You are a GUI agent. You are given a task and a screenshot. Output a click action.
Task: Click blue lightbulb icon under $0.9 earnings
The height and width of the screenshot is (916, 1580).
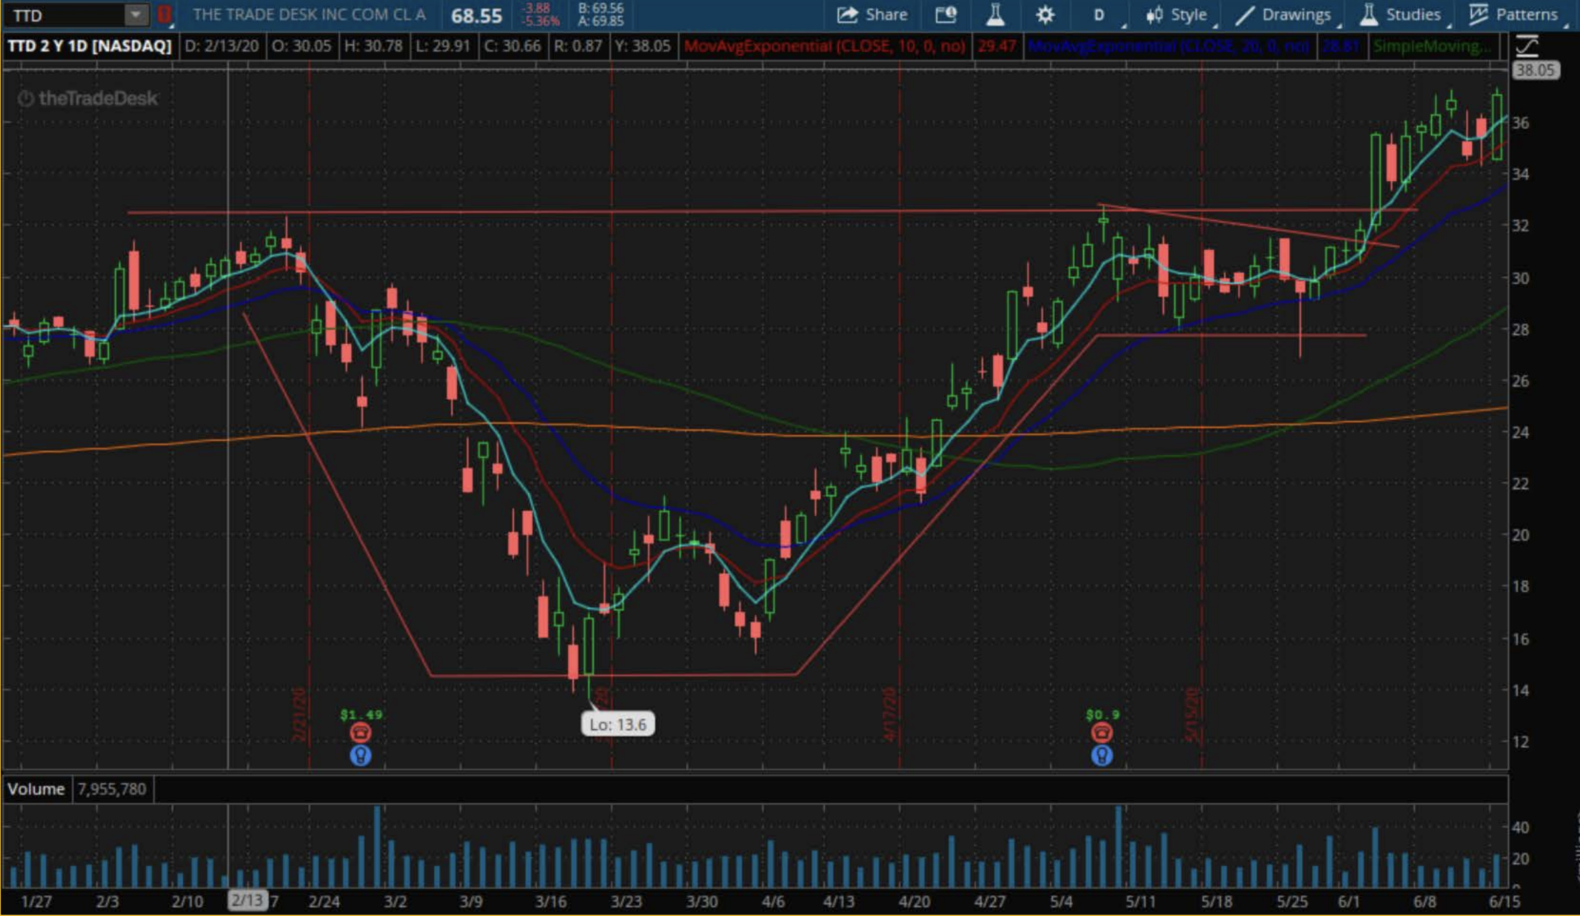(x=1101, y=755)
